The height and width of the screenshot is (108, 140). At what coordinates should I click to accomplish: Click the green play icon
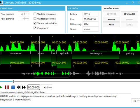(x=1, y=87)
